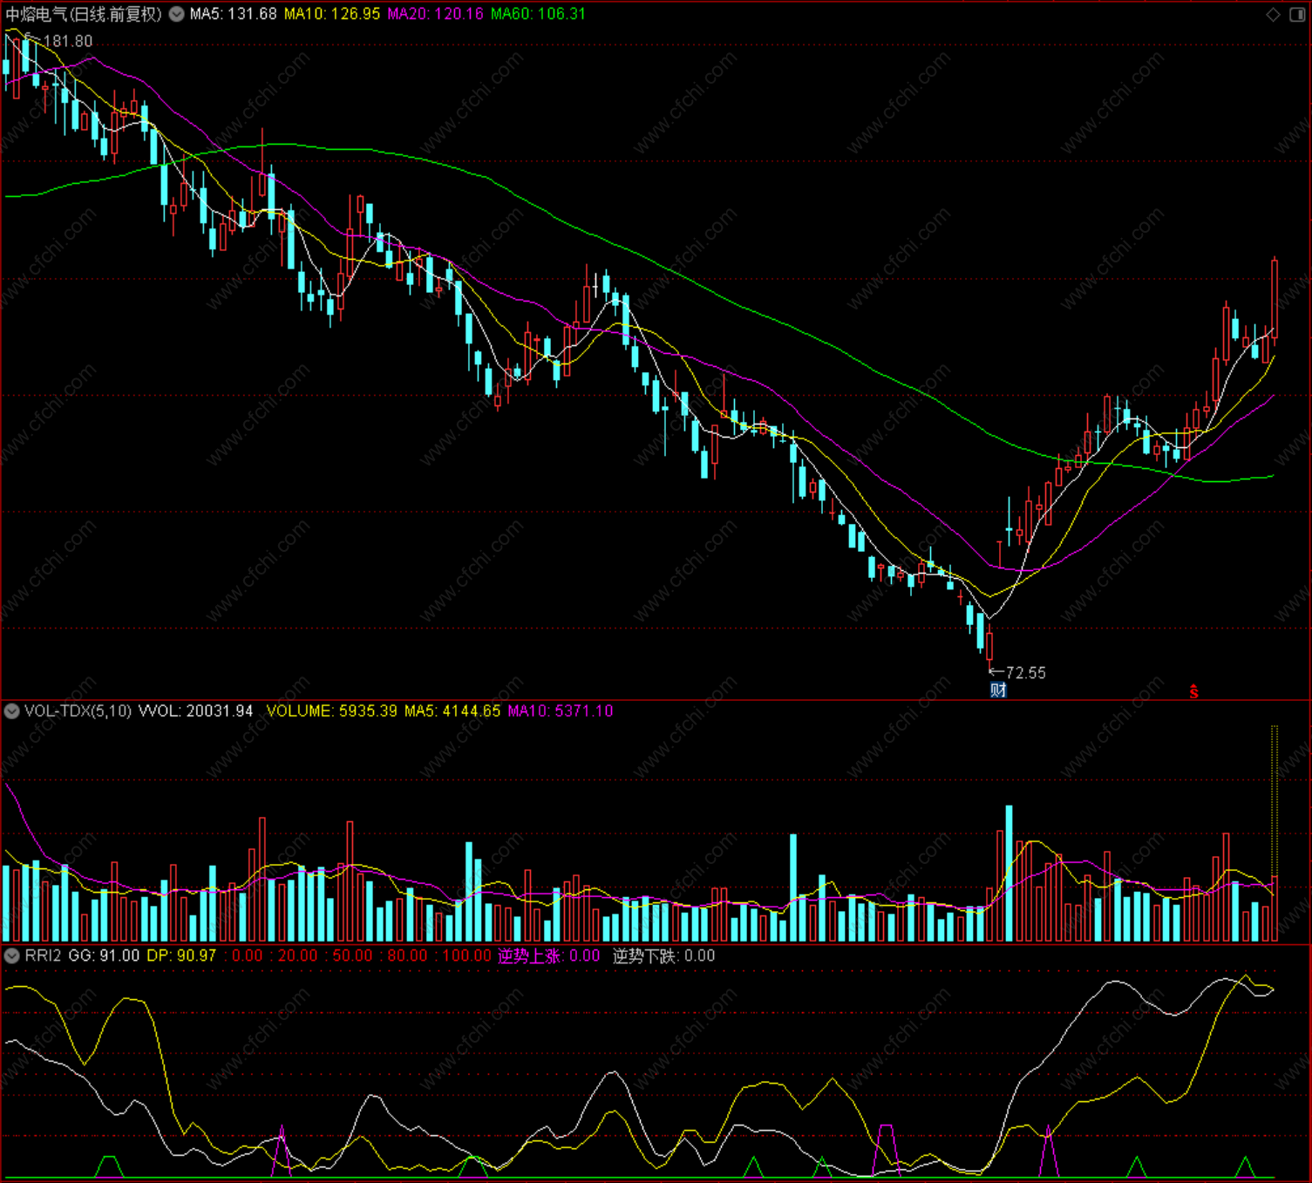The image size is (1312, 1183).
Task: Click the RRI2 indicator name label
Action: tap(43, 955)
